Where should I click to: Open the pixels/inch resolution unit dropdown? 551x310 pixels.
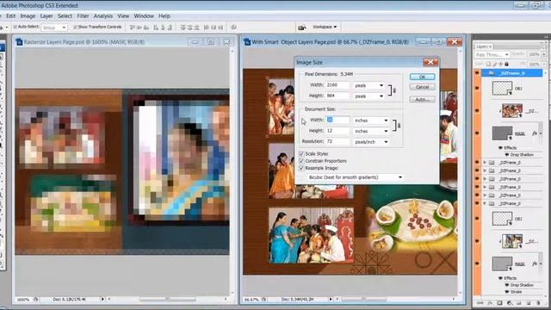(x=371, y=141)
